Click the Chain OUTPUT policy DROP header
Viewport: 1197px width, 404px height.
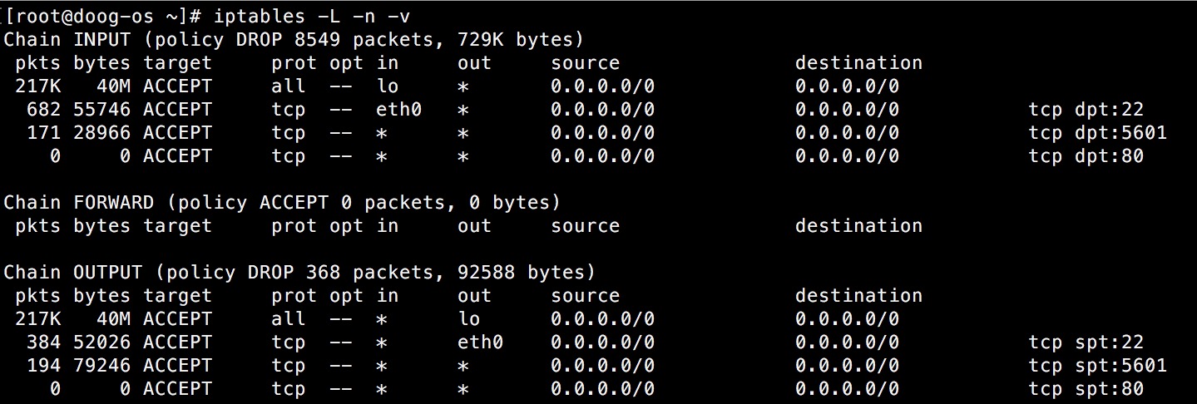(299, 272)
